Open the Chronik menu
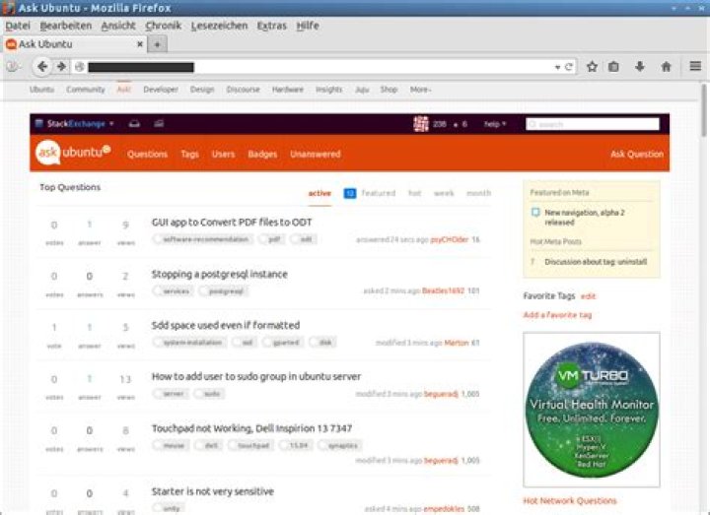Screen dimensions: 710x515 point(163,26)
